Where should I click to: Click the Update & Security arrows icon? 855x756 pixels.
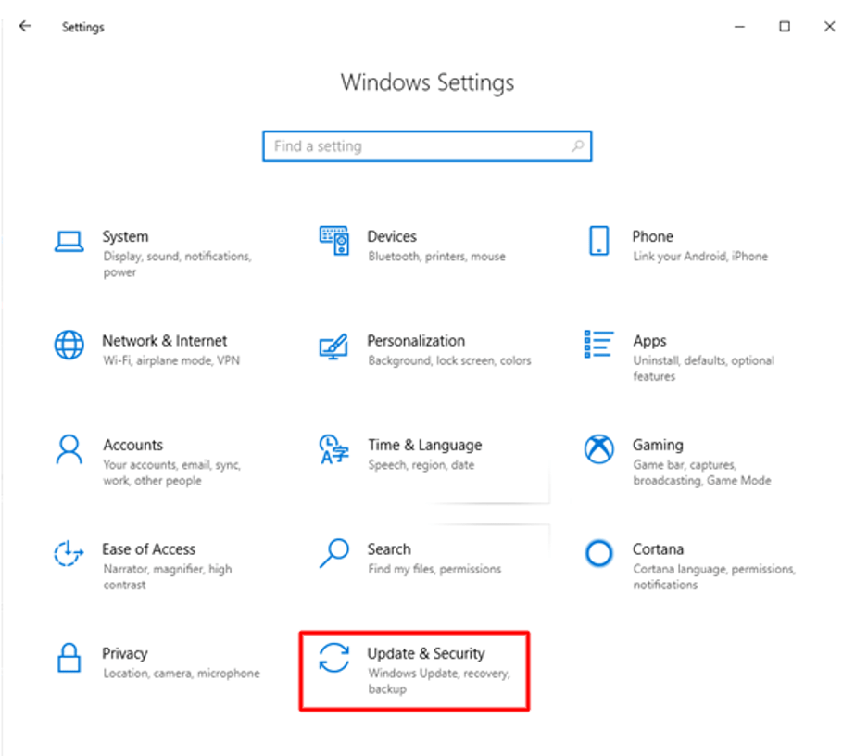tap(333, 658)
